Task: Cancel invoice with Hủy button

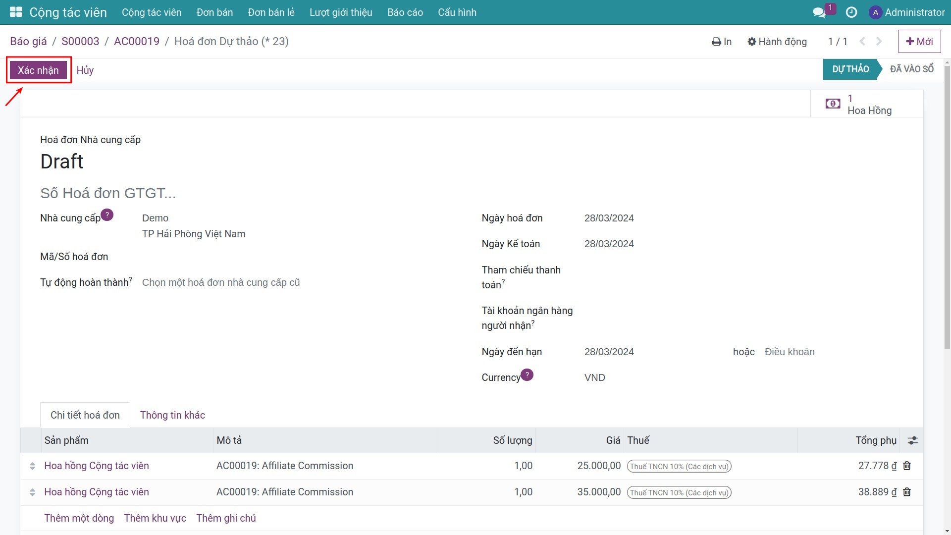Action: [85, 70]
